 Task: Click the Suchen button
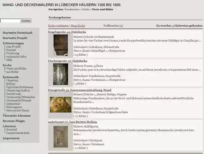click(x=26, y=21)
